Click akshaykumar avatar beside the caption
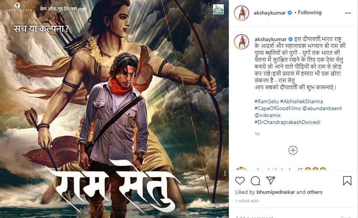This screenshot has height=218, width=358. 241,42
